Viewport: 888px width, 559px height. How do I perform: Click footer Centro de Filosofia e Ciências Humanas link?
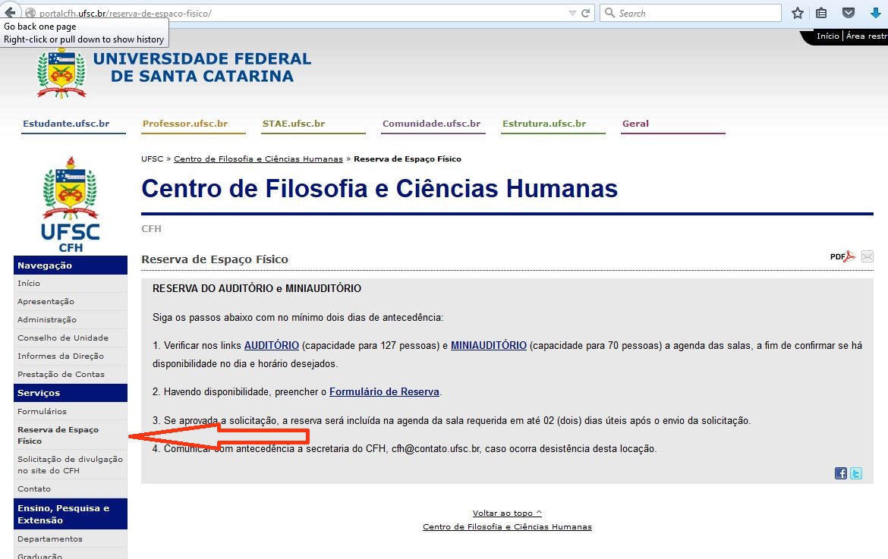(x=507, y=526)
